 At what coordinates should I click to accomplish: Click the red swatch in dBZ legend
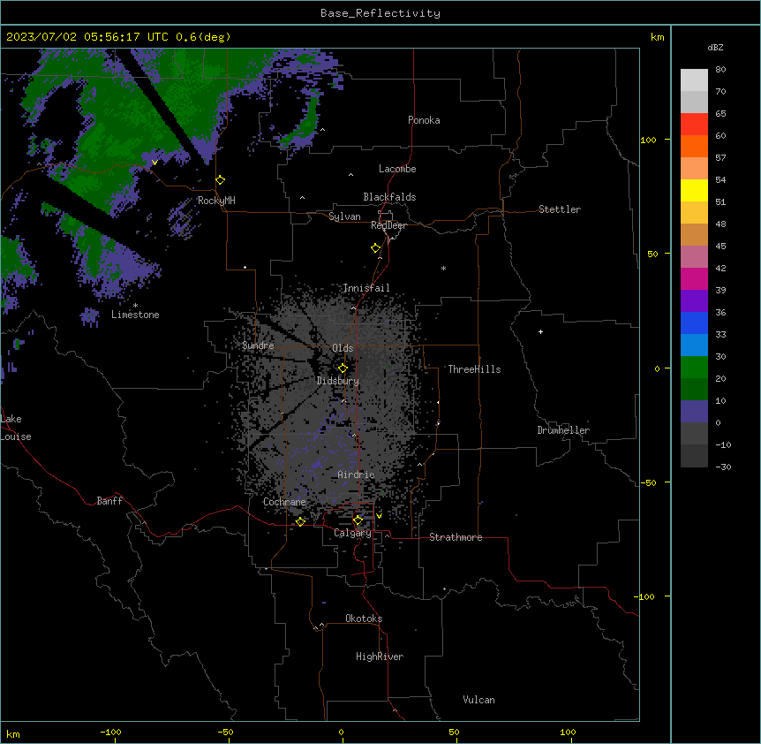[694, 124]
